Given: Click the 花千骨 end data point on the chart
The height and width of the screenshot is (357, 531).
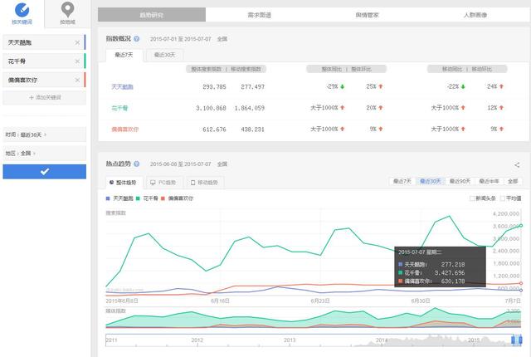Looking at the screenshot, I should [521, 226].
